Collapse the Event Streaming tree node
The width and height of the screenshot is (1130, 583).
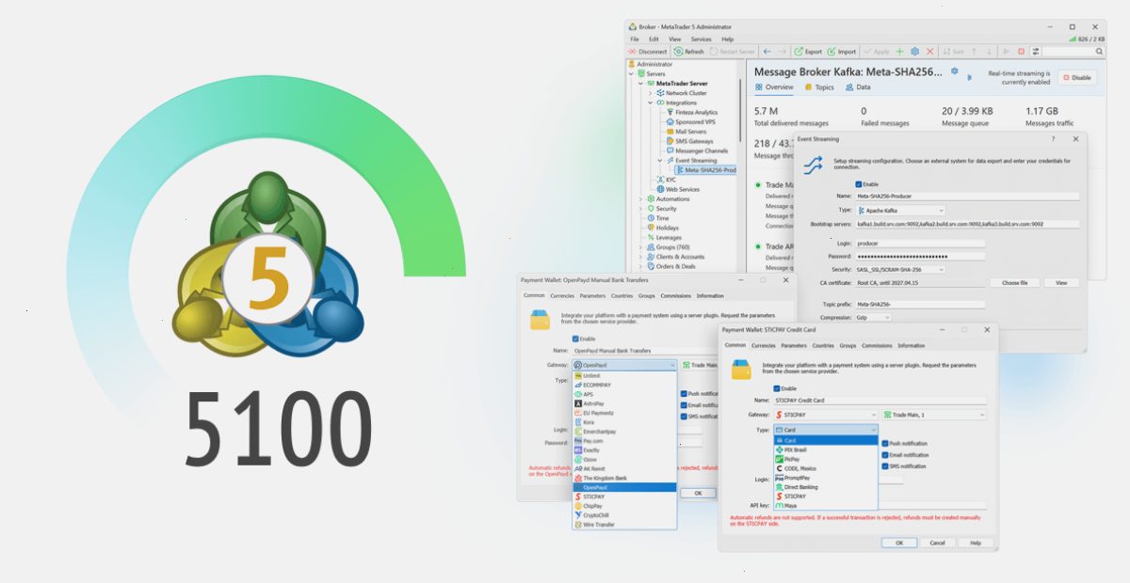[659, 161]
